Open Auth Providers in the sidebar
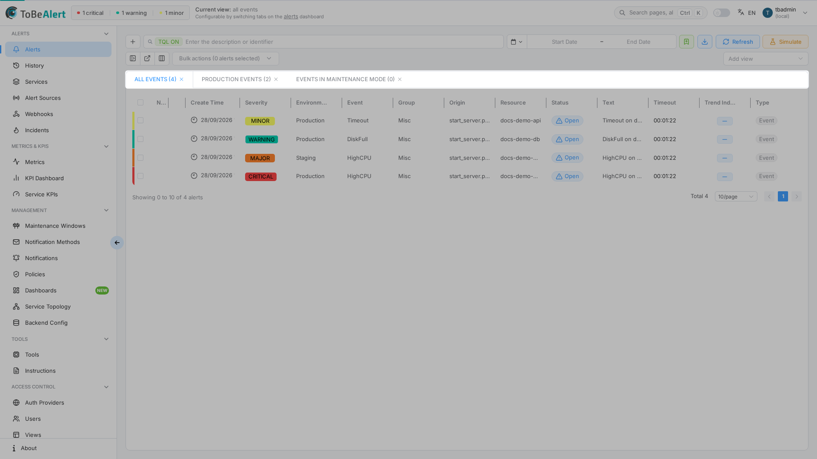 [x=58, y=402]
